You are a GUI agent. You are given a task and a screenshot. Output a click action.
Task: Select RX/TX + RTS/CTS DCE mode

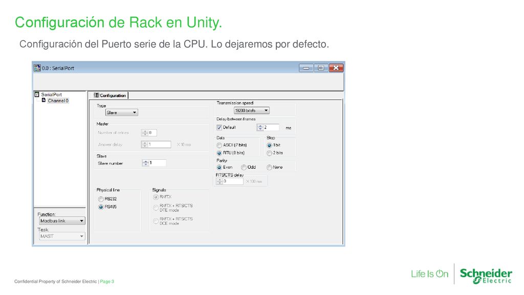[156, 221]
